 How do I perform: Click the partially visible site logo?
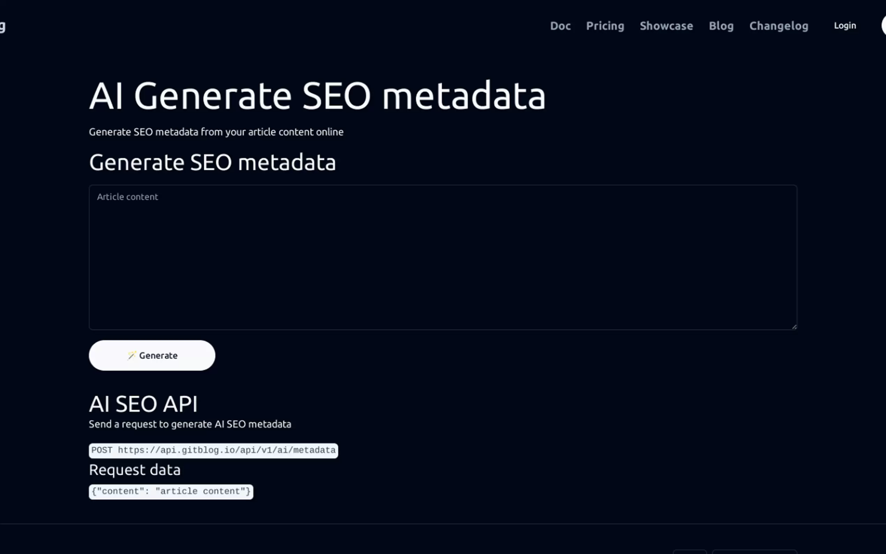2,27
